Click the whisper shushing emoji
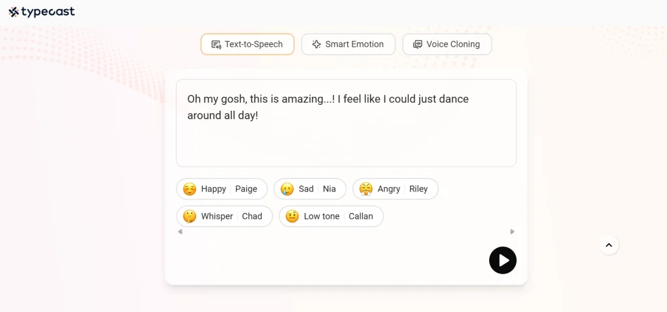This screenshot has width=667, height=312. pos(190,216)
